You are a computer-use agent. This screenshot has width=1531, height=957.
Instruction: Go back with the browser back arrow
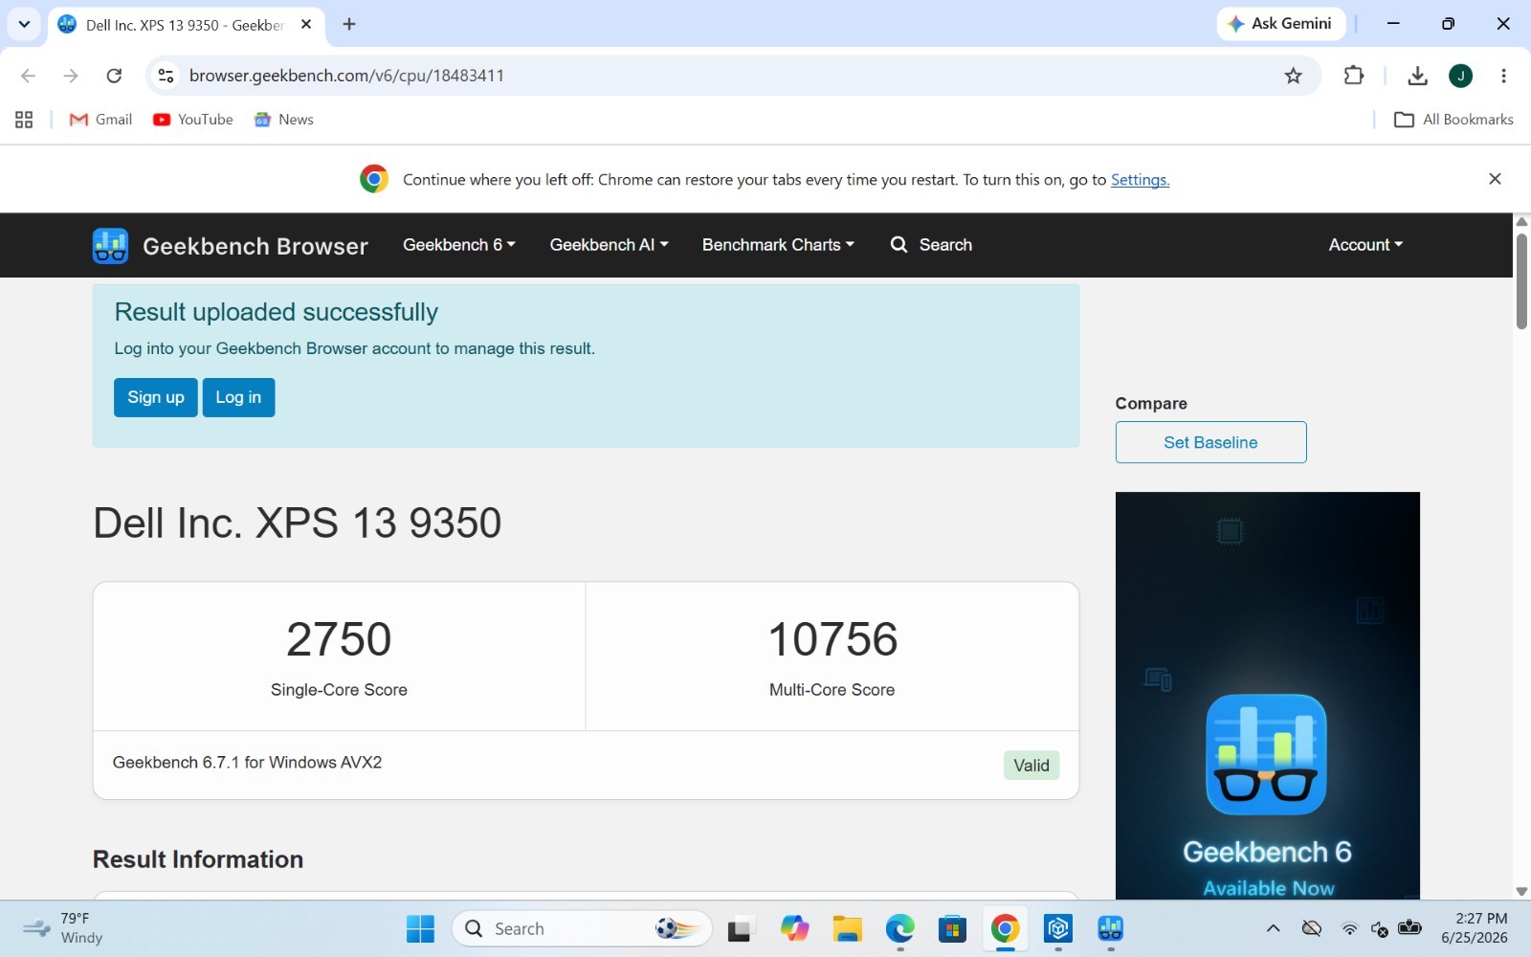tap(28, 76)
